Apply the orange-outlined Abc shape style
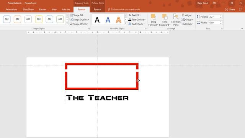The image size is (245, 138). 17,19
